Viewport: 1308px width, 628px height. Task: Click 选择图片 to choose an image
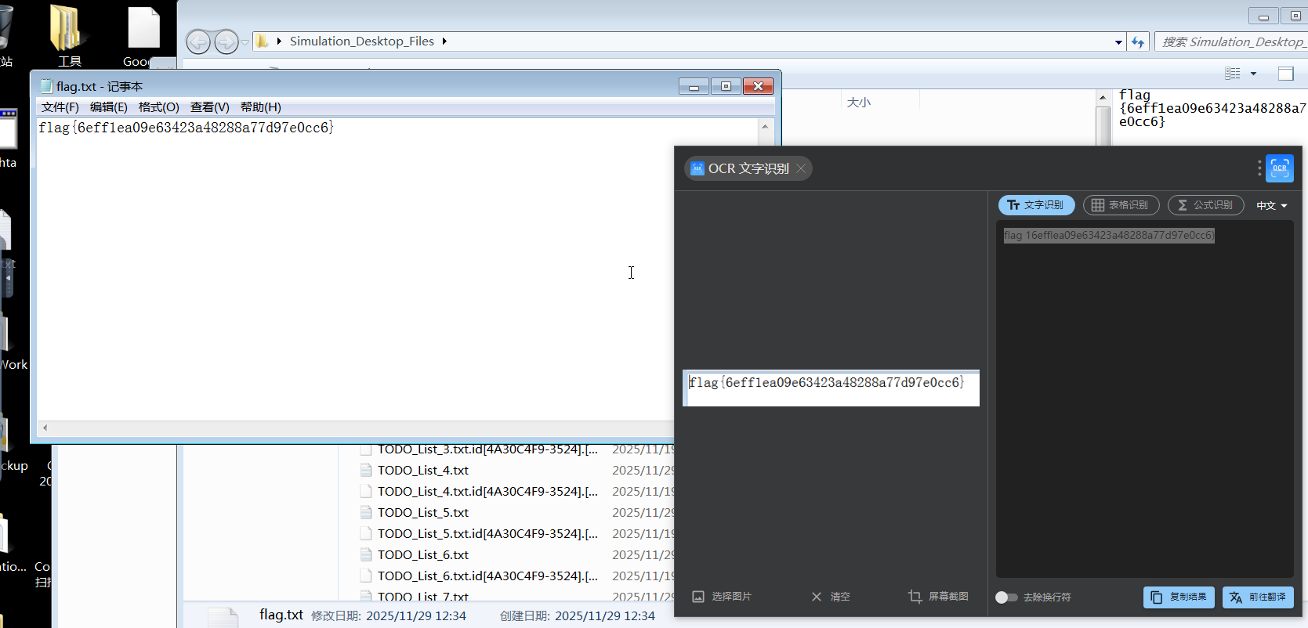click(722, 597)
